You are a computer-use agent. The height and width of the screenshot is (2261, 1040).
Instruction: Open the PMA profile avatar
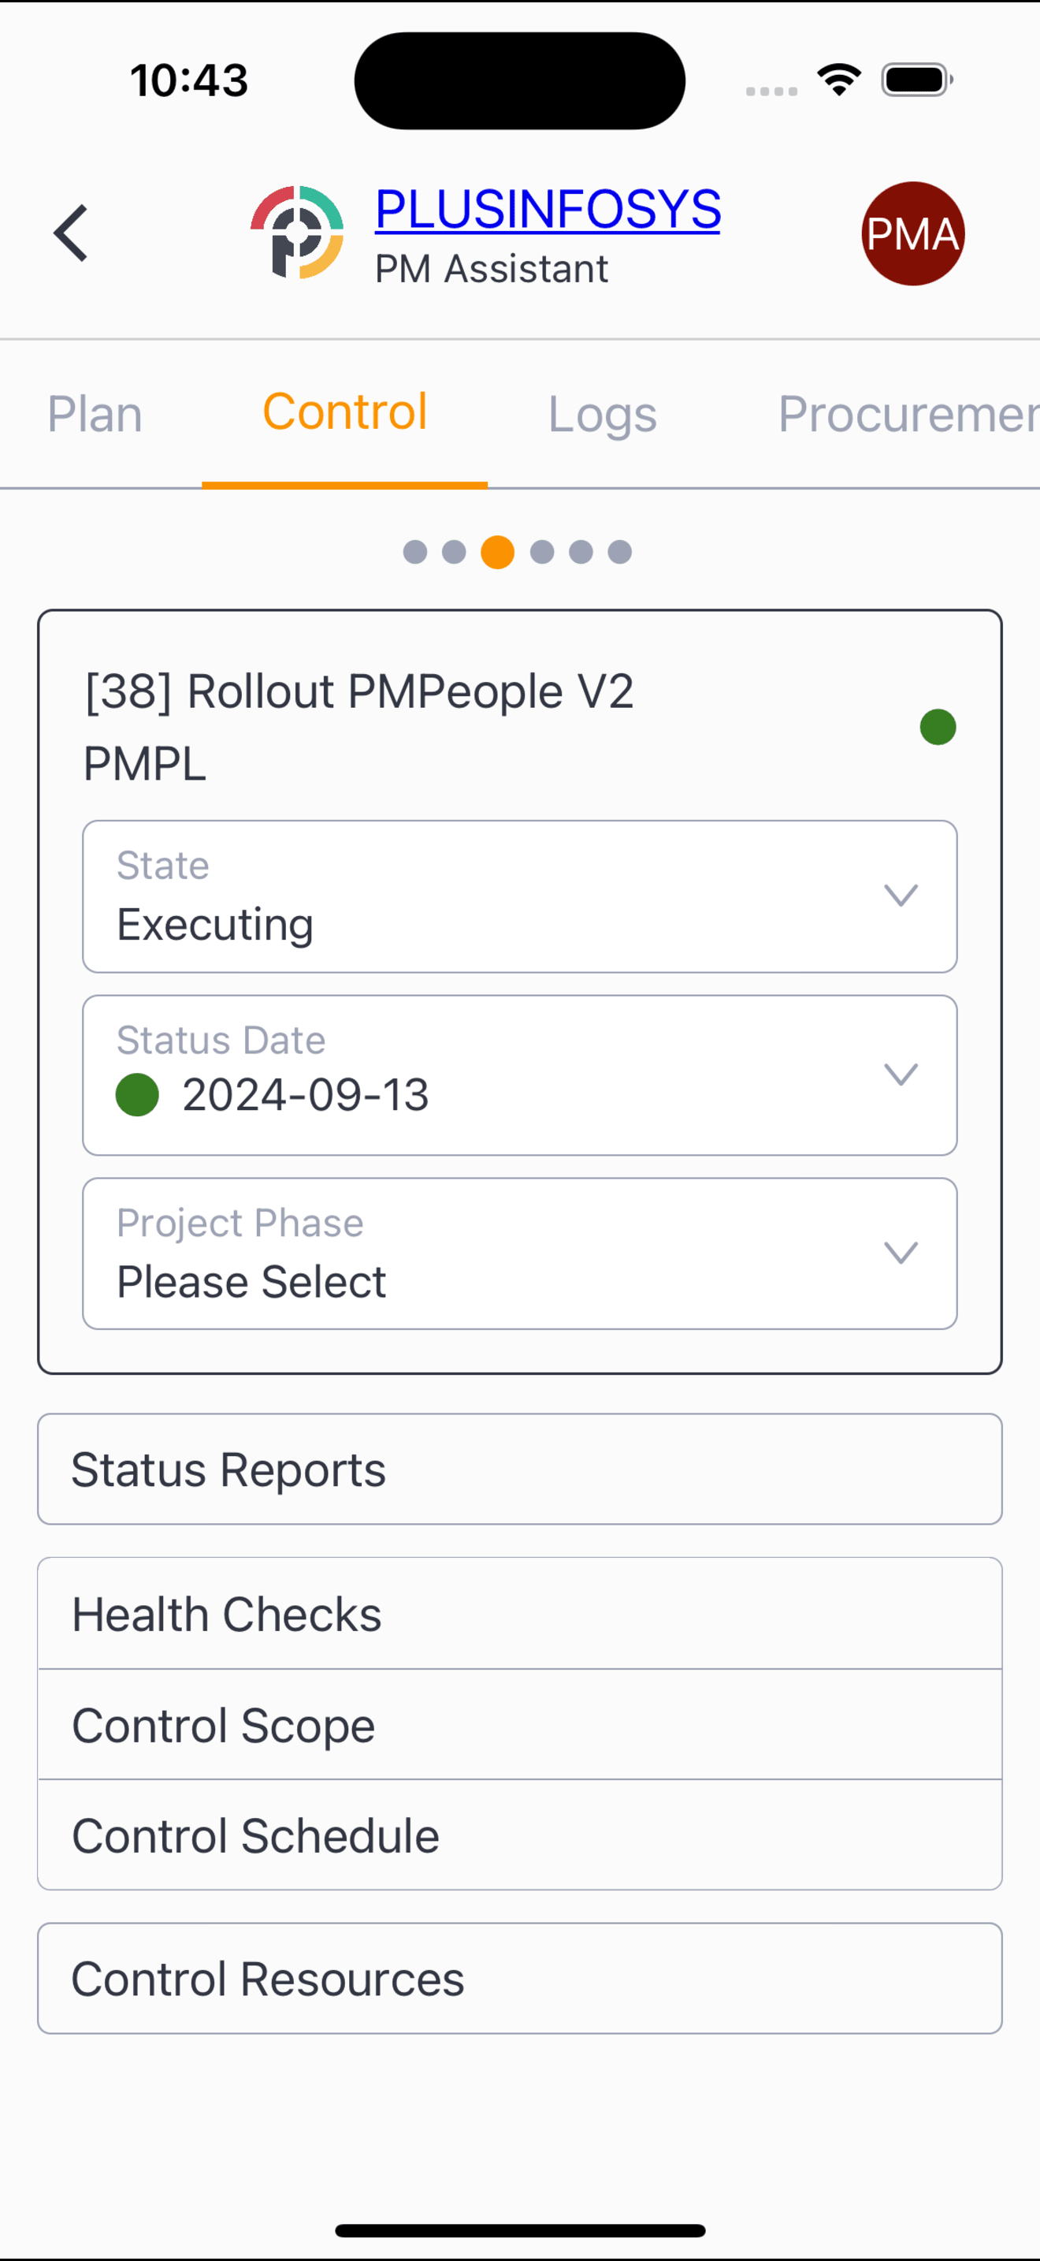tap(912, 233)
